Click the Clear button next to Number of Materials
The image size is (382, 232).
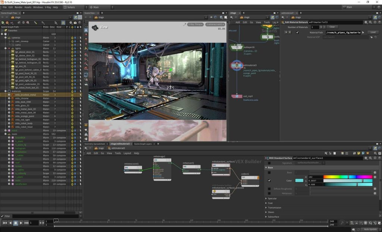(332, 27)
